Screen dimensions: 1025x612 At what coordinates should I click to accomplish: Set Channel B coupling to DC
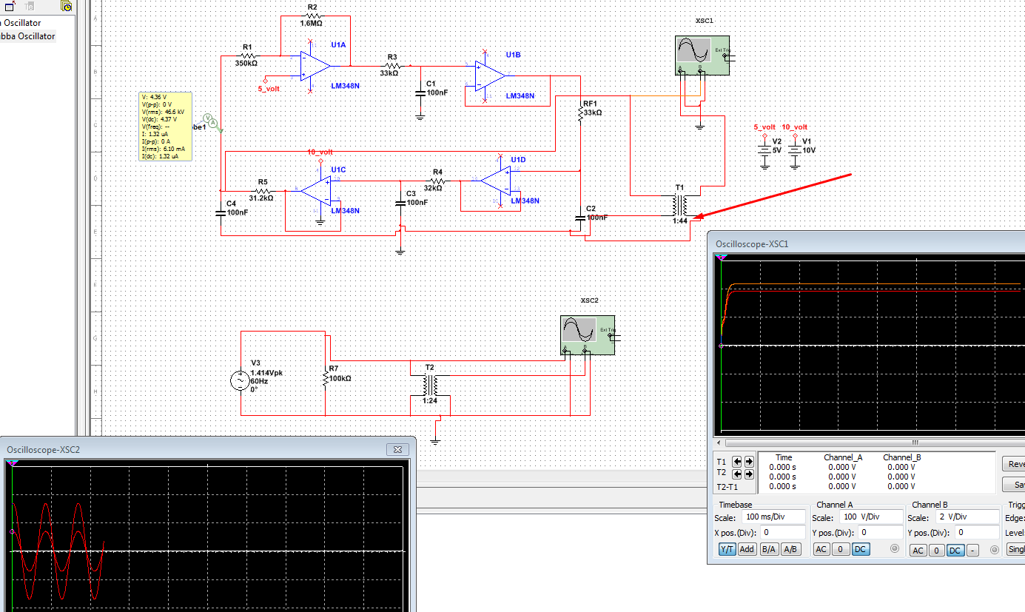point(955,551)
